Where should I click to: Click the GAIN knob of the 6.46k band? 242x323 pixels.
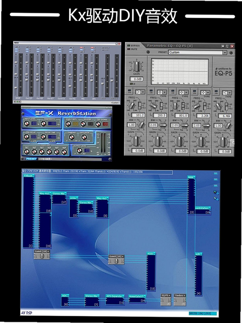coord(223,141)
